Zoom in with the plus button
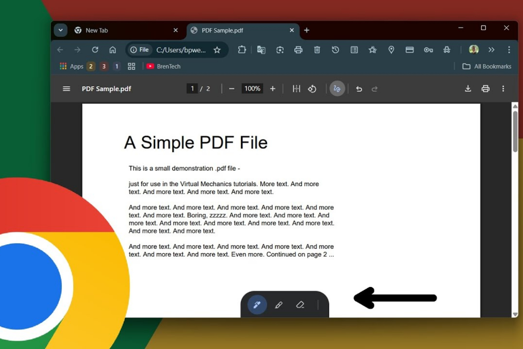Screen dimensions: 523x349 point(273,89)
